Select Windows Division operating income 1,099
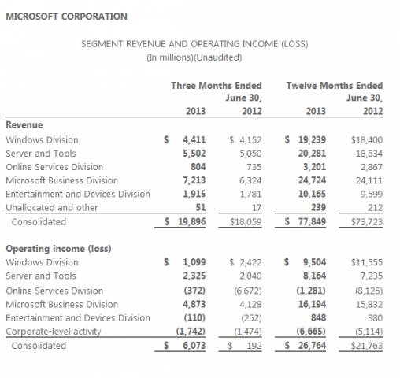400x378 pixels. 194,262
